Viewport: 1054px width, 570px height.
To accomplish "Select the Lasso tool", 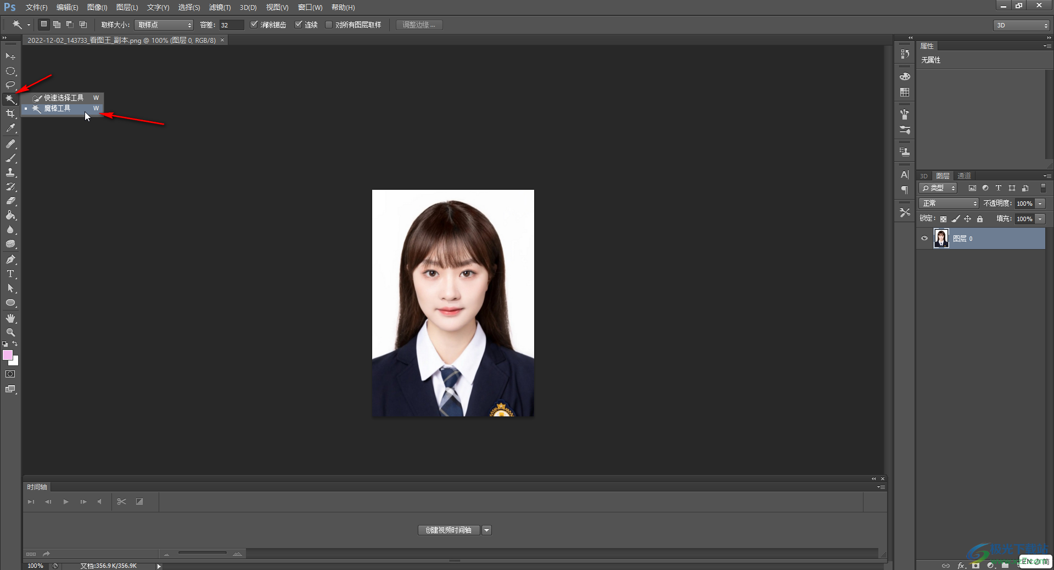I will pos(10,85).
